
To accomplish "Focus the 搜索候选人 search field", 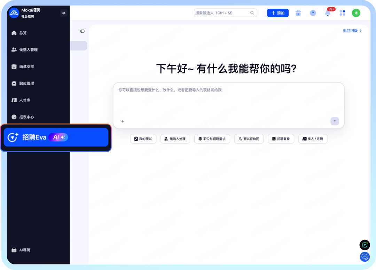I will [225, 13].
